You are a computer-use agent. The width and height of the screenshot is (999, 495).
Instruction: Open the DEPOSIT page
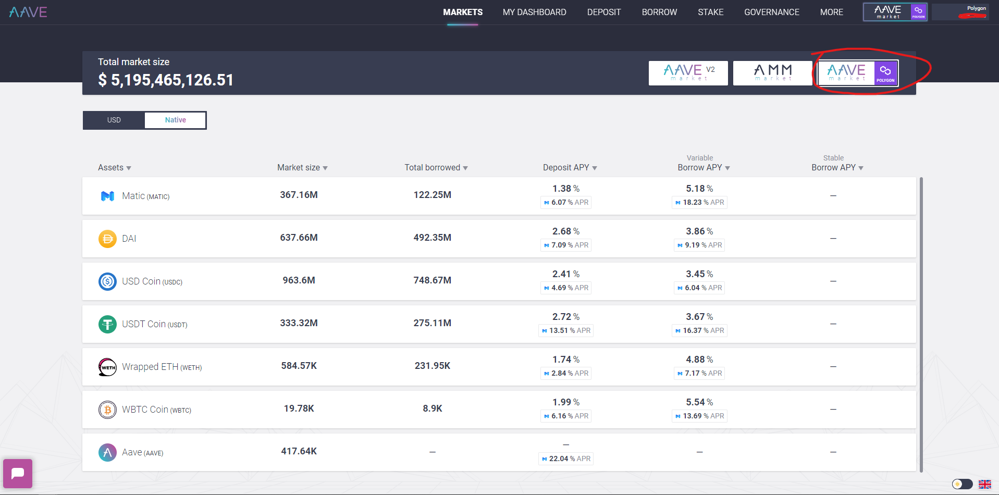[604, 12]
